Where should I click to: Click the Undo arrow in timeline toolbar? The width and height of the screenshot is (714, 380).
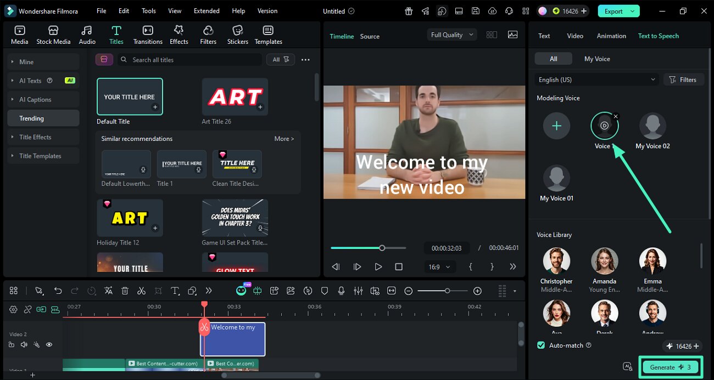58,291
